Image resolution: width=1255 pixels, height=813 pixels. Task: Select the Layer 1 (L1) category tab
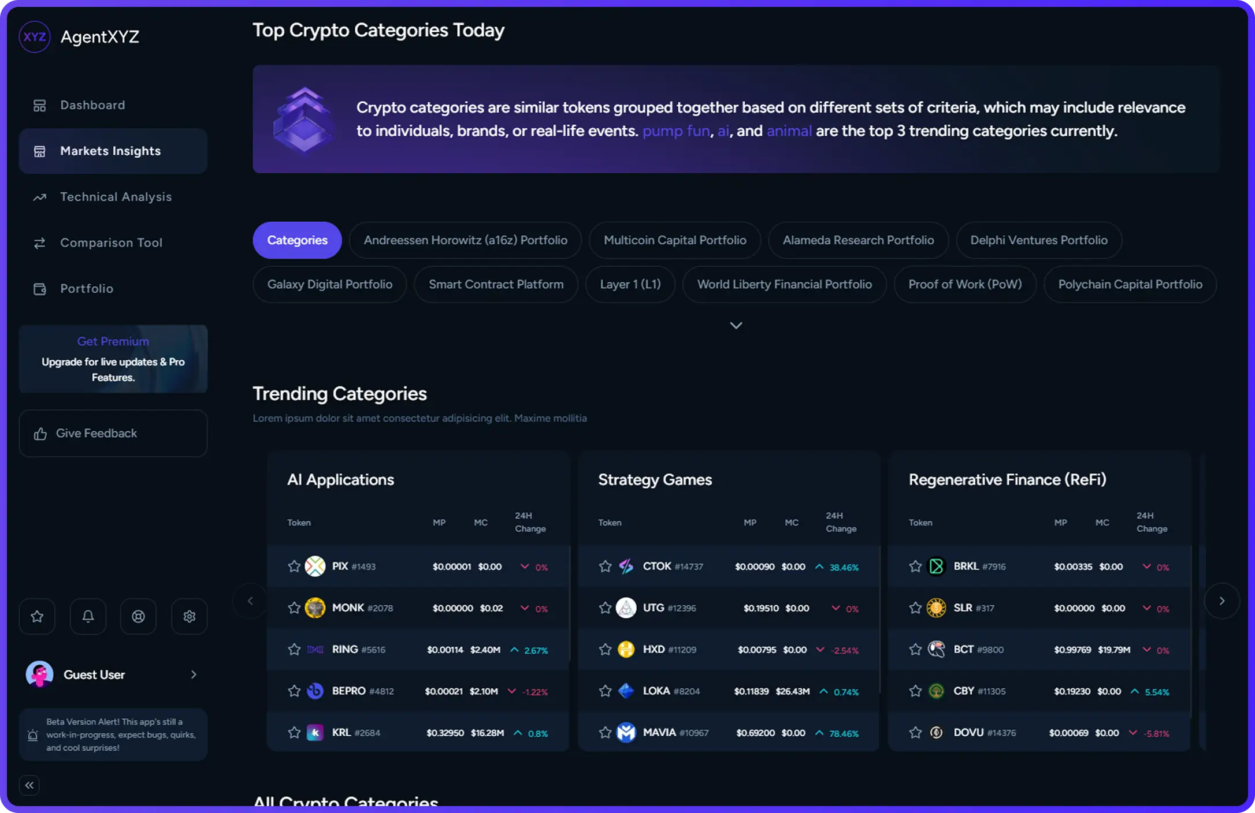pyautogui.click(x=630, y=285)
